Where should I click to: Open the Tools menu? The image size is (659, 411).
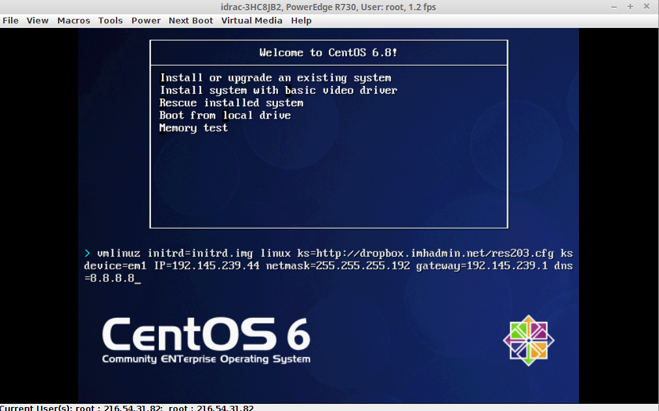pos(110,20)
